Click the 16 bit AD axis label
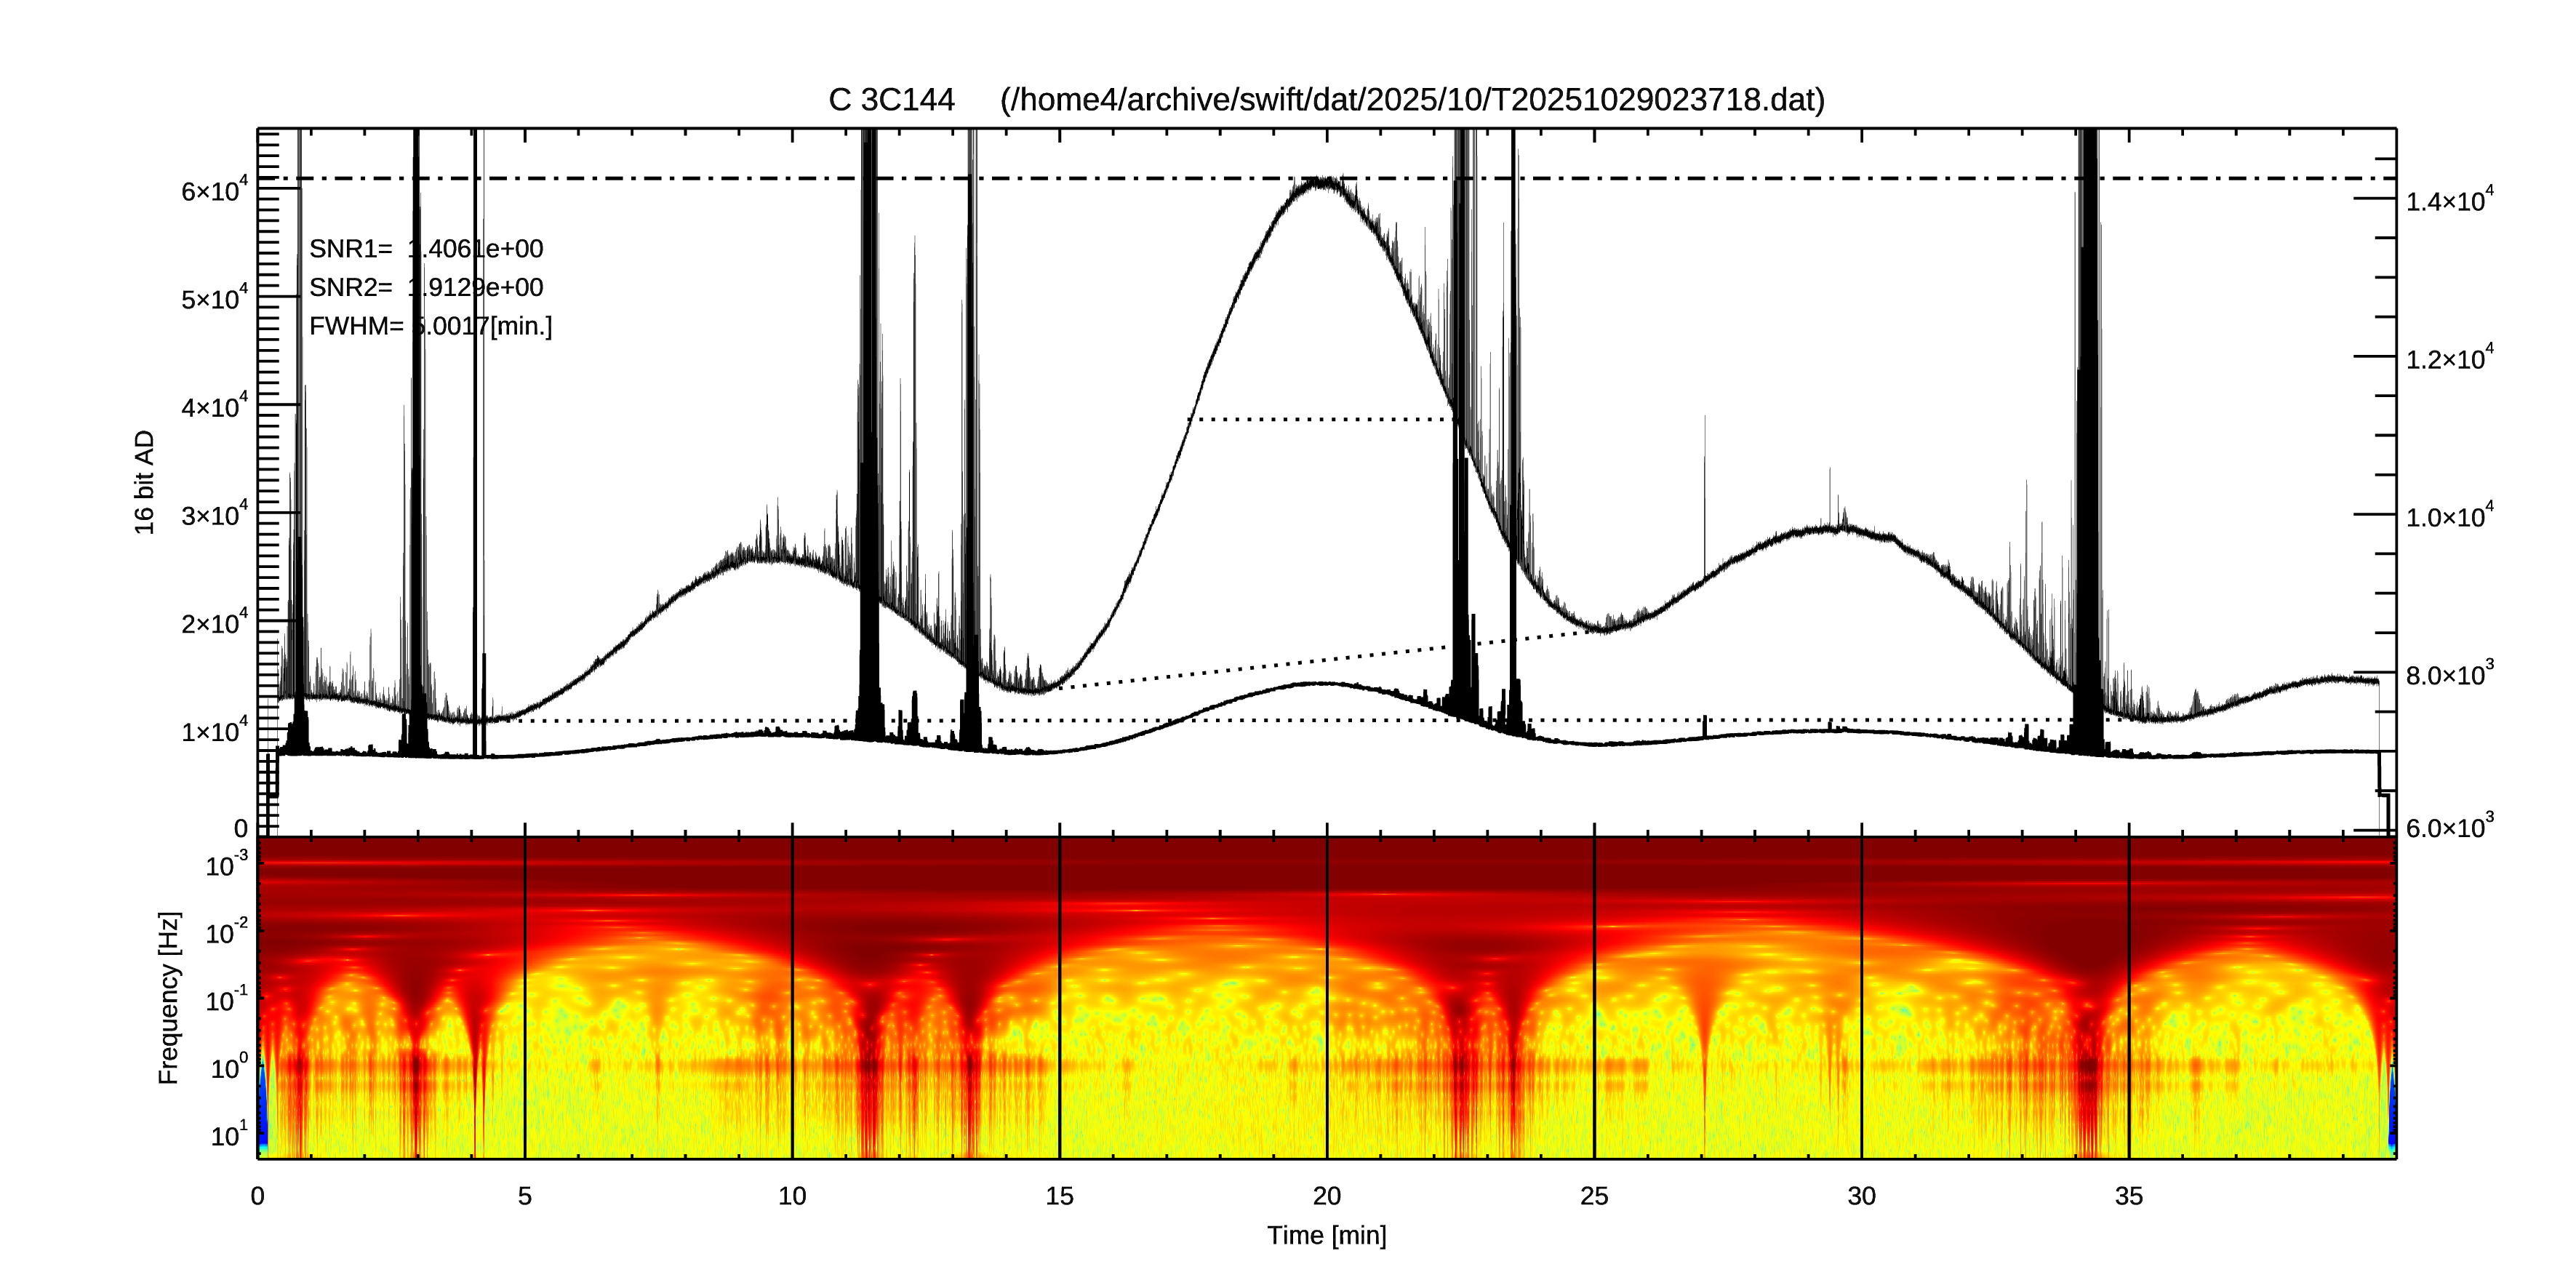This screenshot has height=1288, width=2576. tap(145, 482)
